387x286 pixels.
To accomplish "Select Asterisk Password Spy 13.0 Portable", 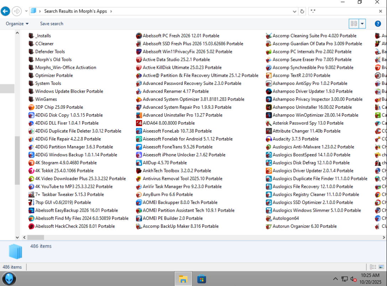I will pos(304,123).
